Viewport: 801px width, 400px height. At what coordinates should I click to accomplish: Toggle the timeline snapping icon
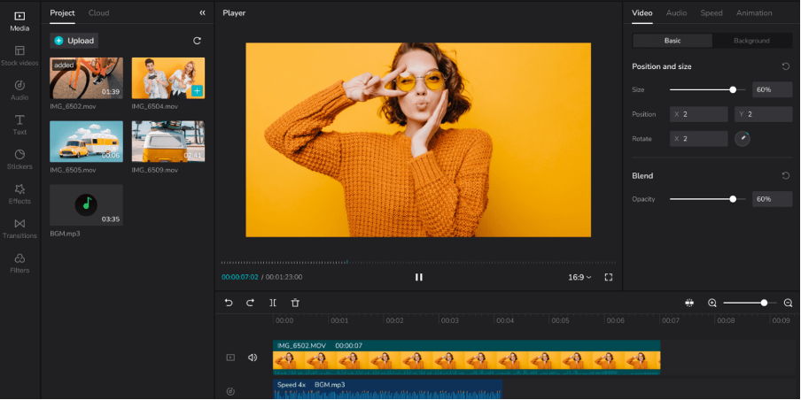coord(688,303)
